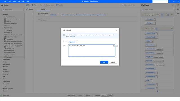This screenshot has width=180, height=101.
Task: Close the Set variable dialog
Action: [117, 30]
